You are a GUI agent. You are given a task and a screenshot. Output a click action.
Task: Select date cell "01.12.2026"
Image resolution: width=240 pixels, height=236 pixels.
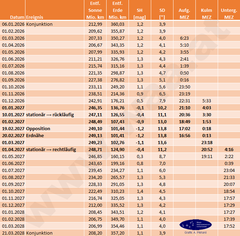(13, 101)
